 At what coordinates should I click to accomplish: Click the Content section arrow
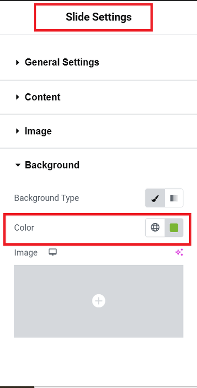coord(17,97)
